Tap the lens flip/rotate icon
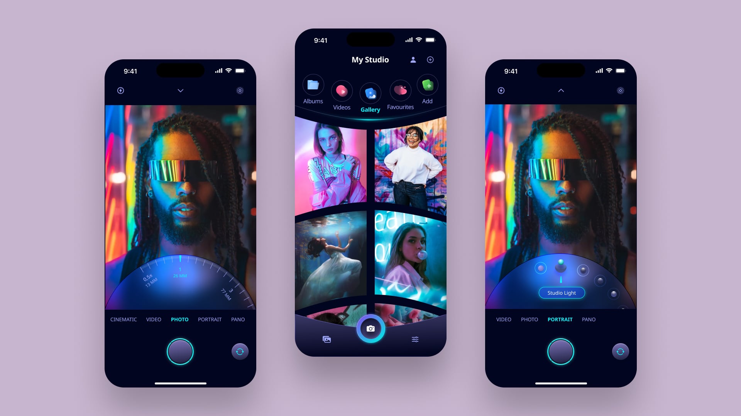Screen dimensions: 741x416 [x=240, y=352]
